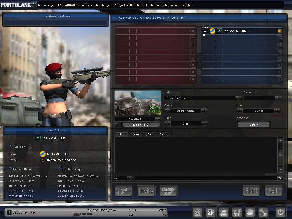Close the first red team slot
292x219 pixels.
coord(193,31)
